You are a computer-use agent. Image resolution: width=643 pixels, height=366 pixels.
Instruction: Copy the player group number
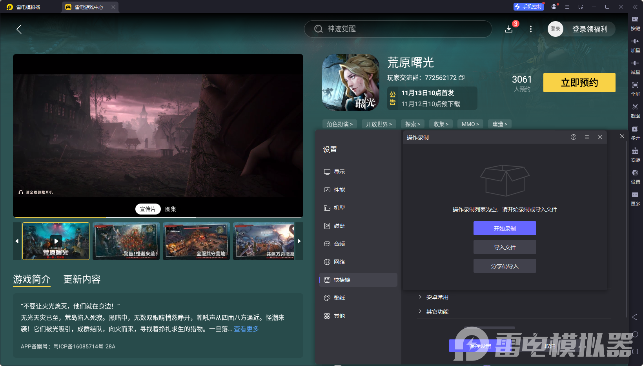[x=462, y=78]
